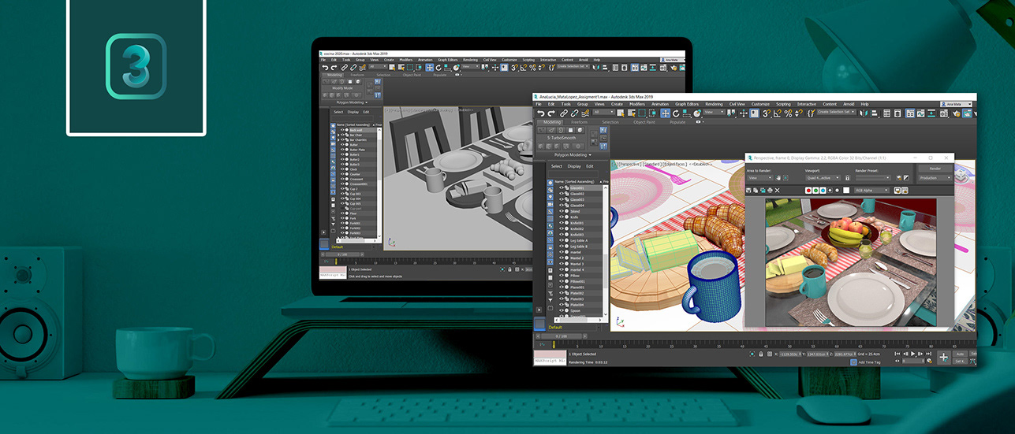Toggle Percent Snap in front window
Viewport: 1015px width, 434px height.
(788, 113)
